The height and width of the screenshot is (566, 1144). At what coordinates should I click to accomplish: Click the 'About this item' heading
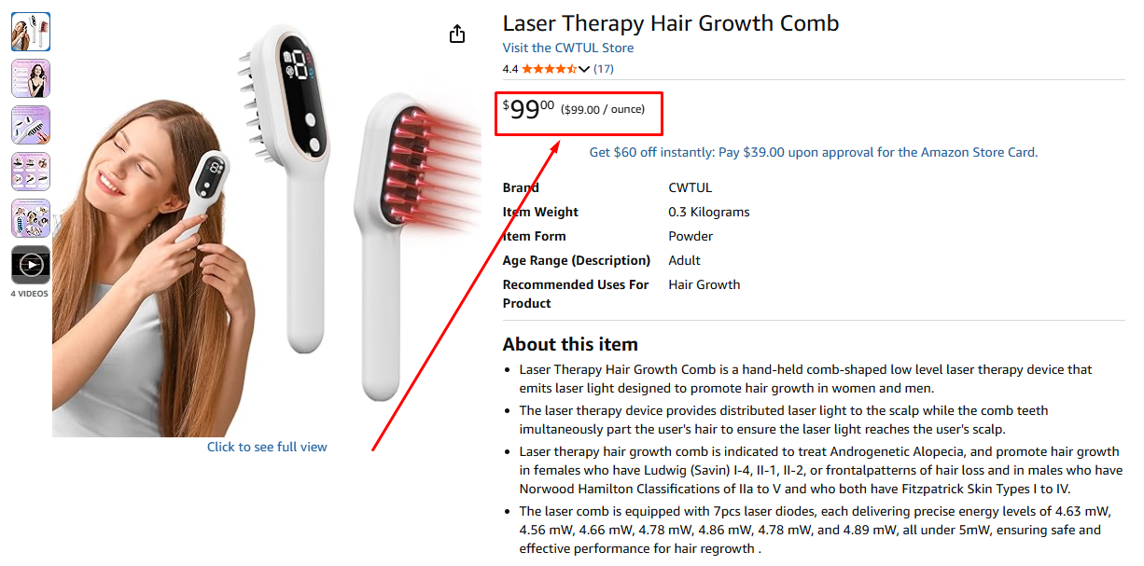coord(569,344)
